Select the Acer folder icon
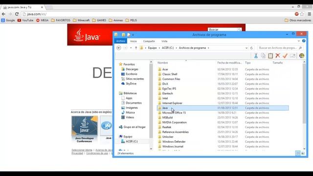This screenshot has height=176, width=313. 159,69
